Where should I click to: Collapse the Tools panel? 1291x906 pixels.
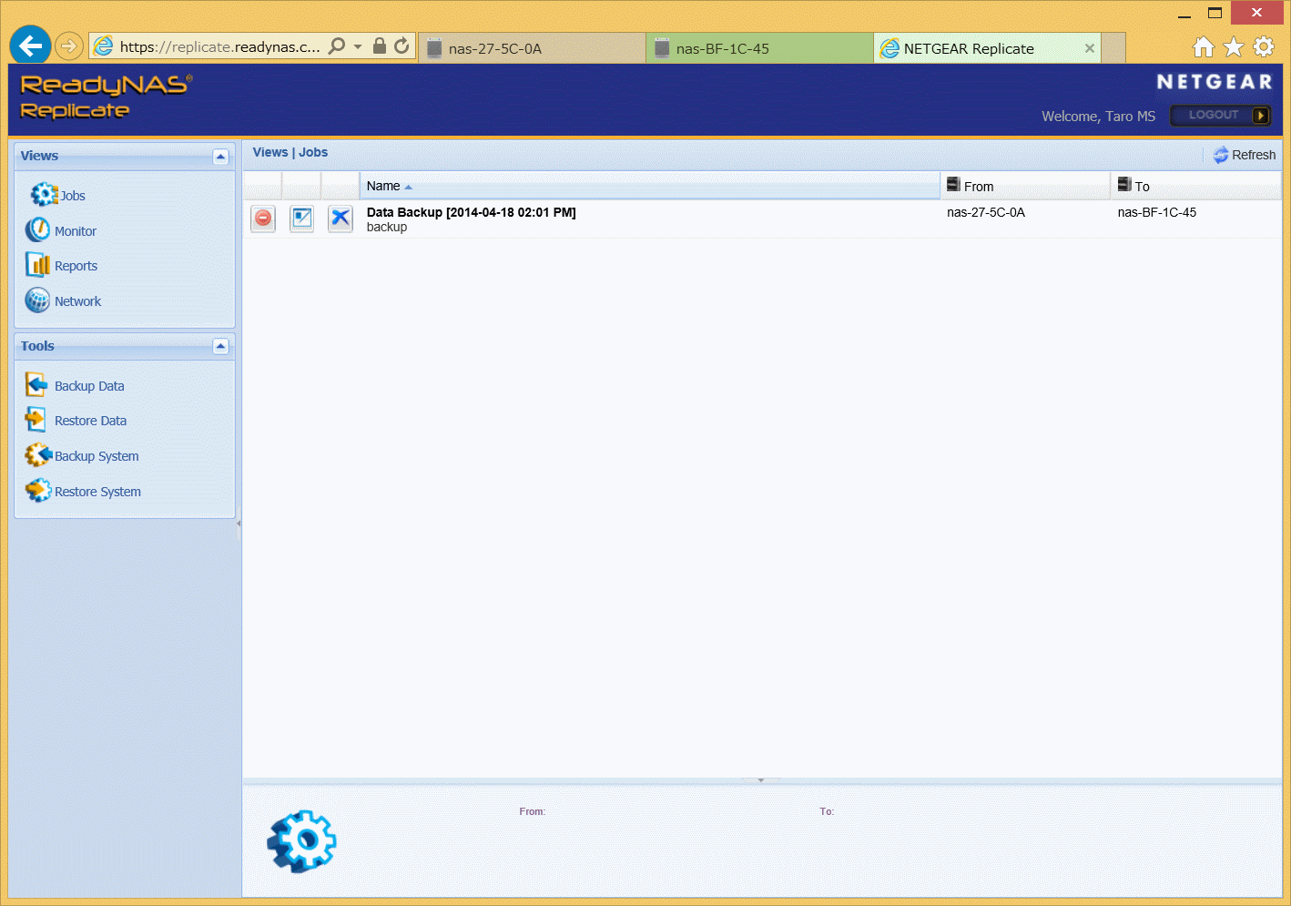click(220, 346)
